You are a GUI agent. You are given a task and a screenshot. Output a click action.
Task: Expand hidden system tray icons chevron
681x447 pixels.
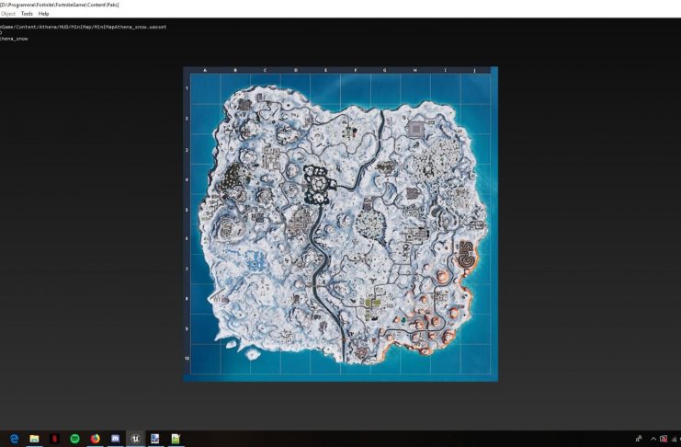pos(653,439)
